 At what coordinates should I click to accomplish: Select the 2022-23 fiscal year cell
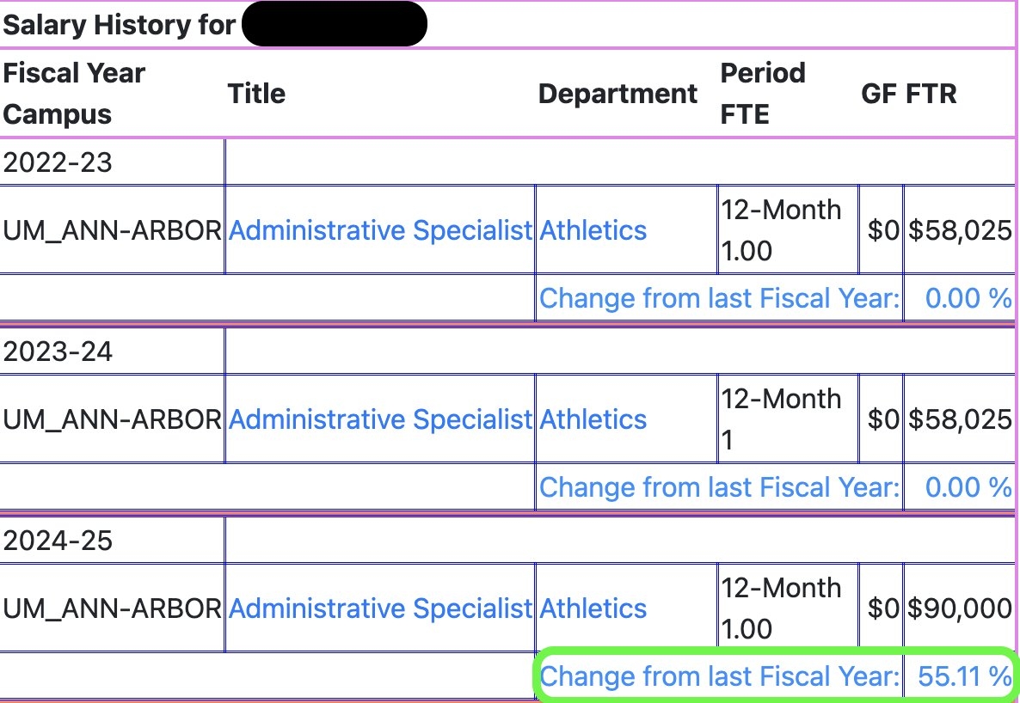(58, 162)
